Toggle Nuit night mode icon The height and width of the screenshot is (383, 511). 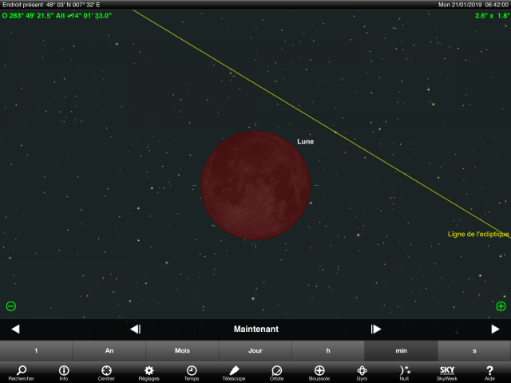pyautogui.click(x=405, y=373)
